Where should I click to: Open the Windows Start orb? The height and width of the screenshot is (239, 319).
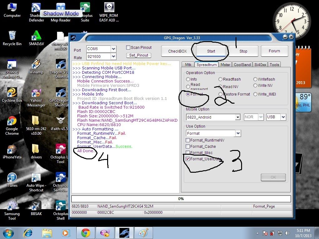[x=8, y=233]
